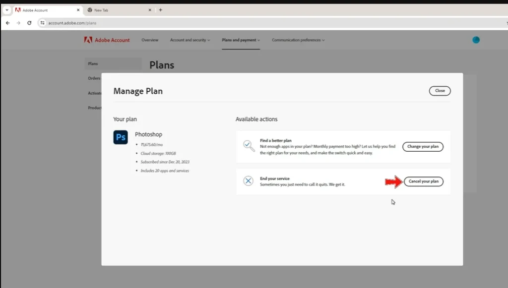Click the Photoshop Ps app icon
This screenshot has width=508, height=288.
121,137
